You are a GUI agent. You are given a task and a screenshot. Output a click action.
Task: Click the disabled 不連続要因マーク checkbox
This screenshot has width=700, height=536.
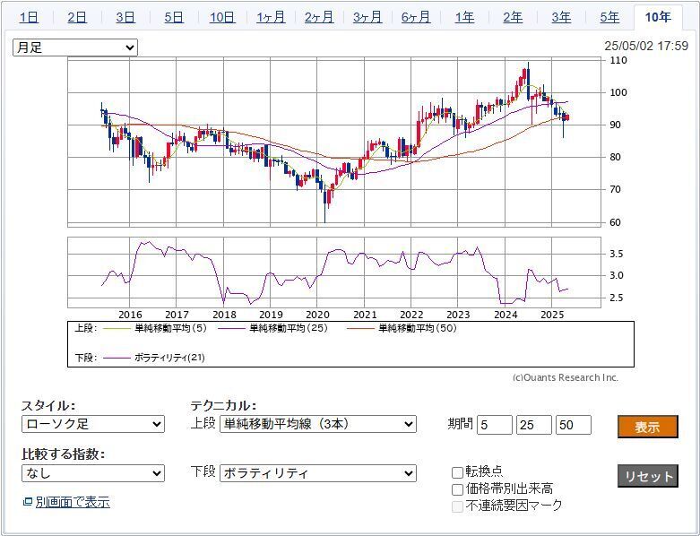pos(457,506)
